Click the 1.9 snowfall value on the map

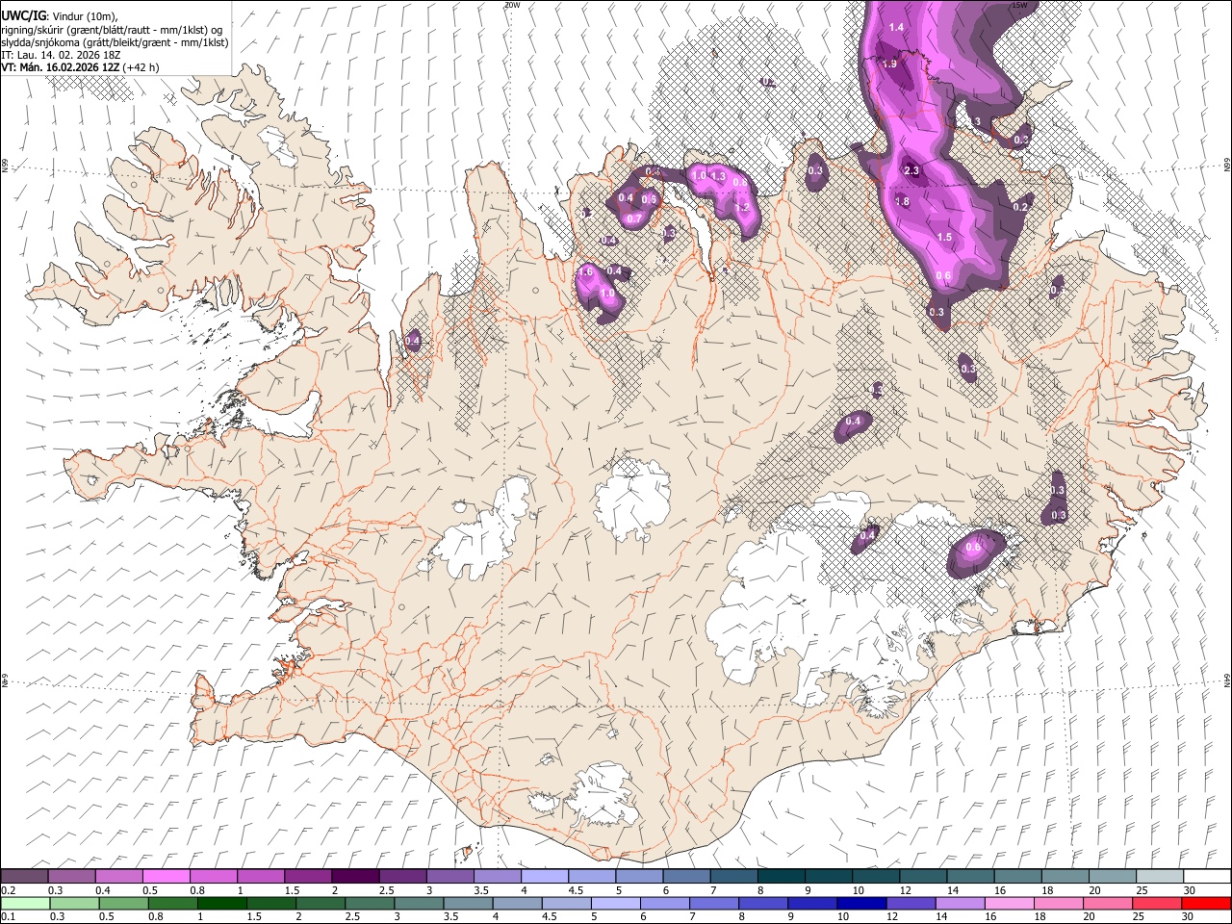click(x=890, y=64)
